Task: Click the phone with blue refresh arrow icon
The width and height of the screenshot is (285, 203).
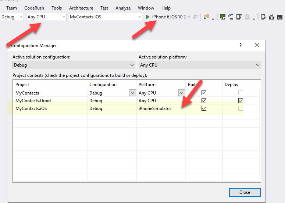Action: 231,17
